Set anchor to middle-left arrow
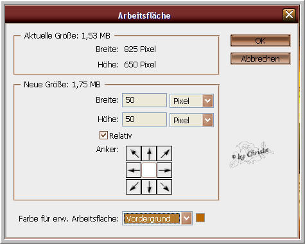The height and width of the screenshot is (244, 305). pyautogui.click(x=134, y=170)
